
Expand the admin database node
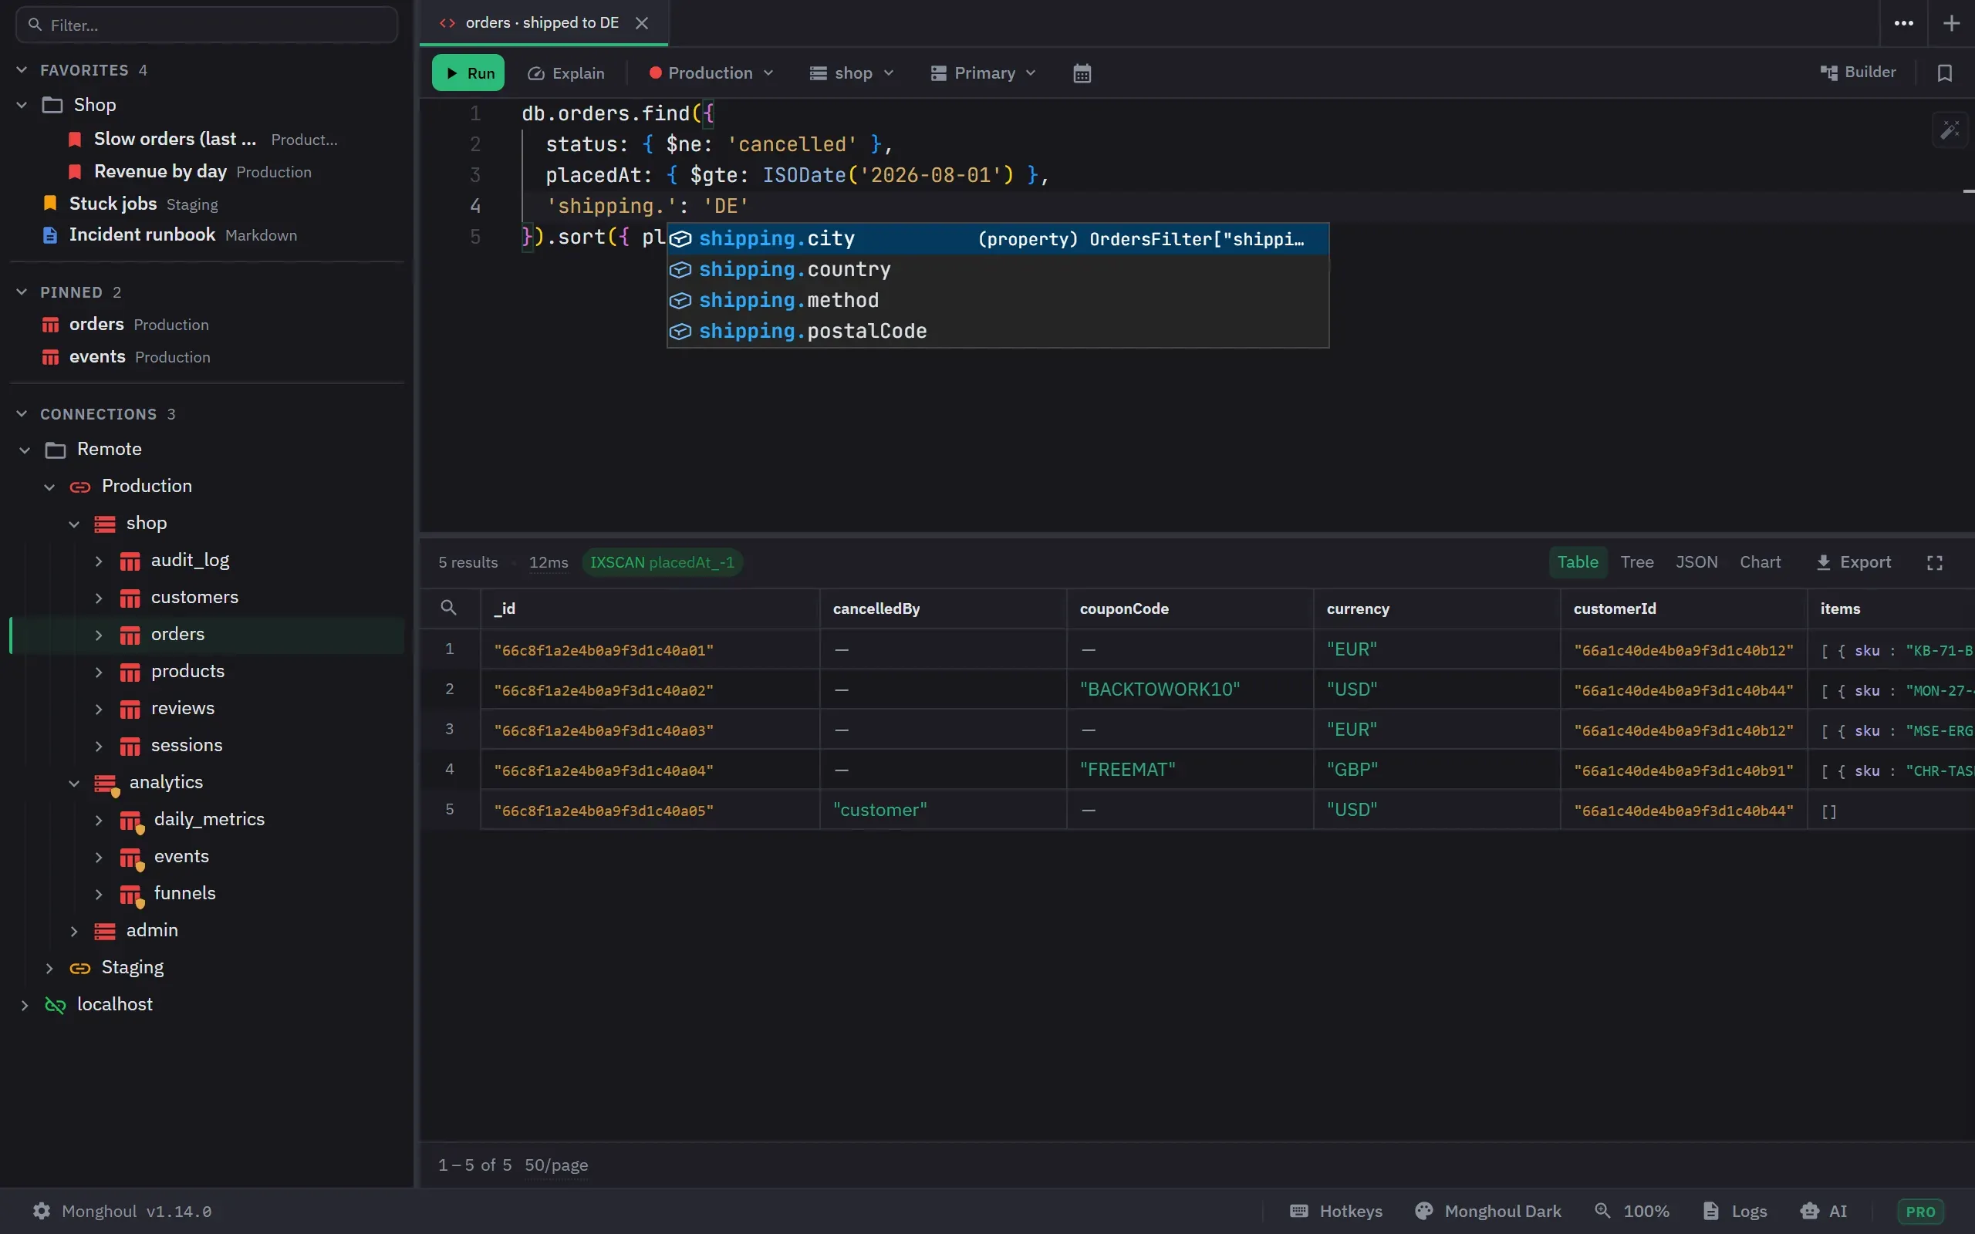pyautogui.click(x=73, y=931)
